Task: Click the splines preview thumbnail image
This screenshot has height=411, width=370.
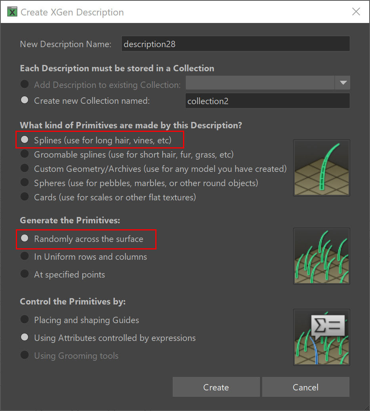Action: [x=321, y=167]
